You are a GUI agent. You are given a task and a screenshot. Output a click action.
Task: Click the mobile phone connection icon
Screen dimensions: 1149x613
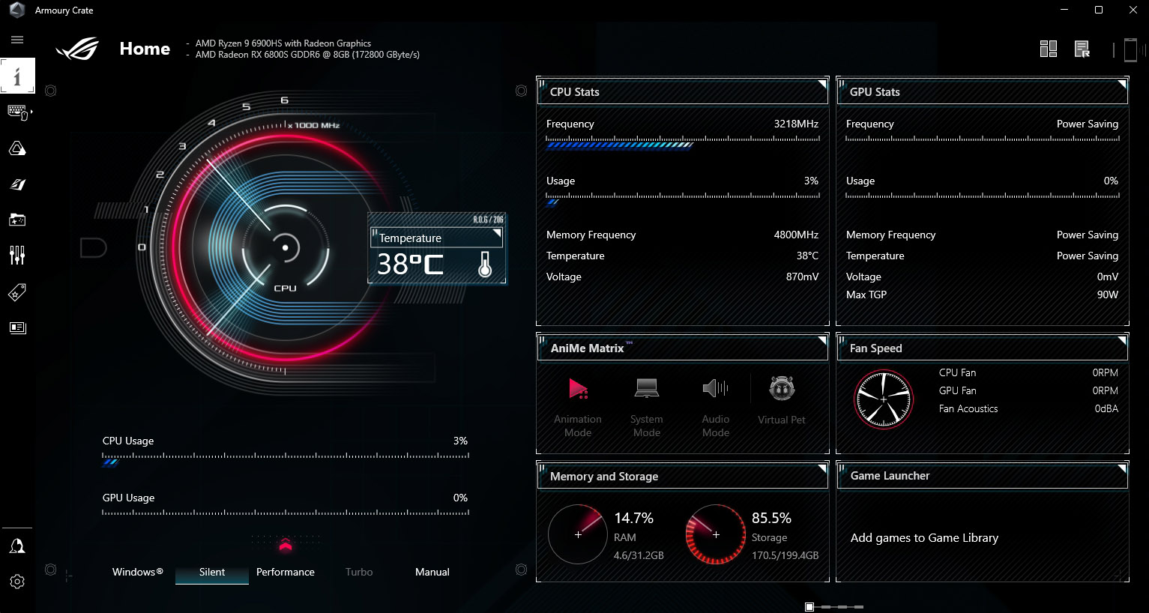click(x=1130, y=49)
